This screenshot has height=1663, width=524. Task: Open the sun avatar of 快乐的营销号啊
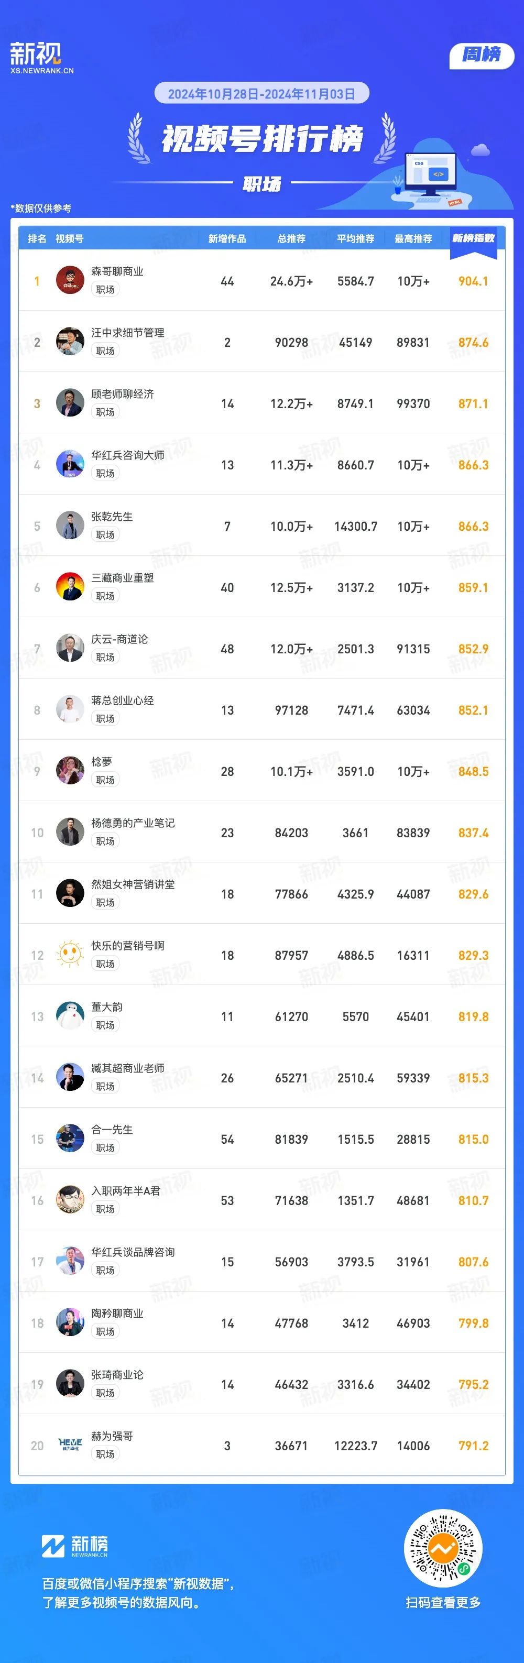tap(70, 954)
